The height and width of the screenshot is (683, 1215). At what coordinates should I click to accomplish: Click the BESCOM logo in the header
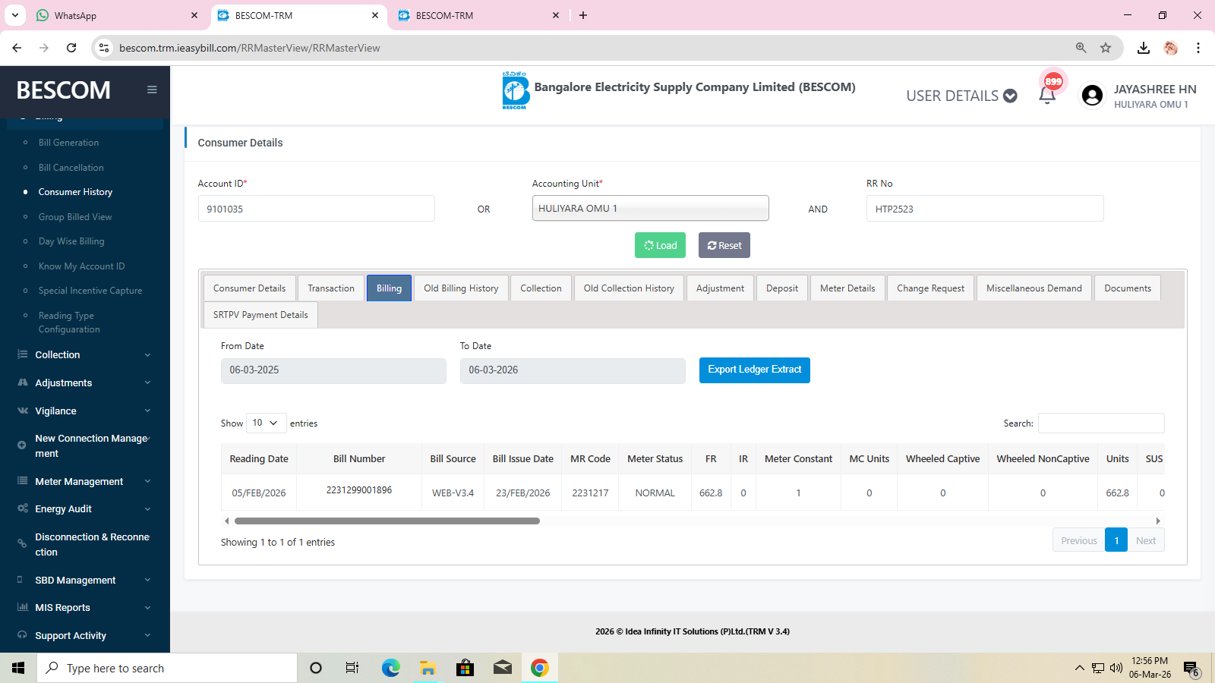point(516,90)
